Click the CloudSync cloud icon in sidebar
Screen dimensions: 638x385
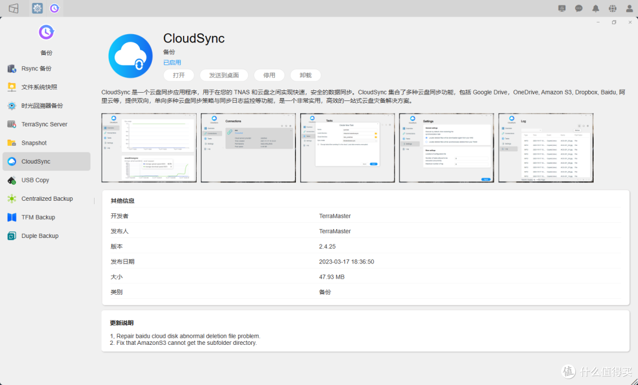pyautogui.click(x=12, y=161)
